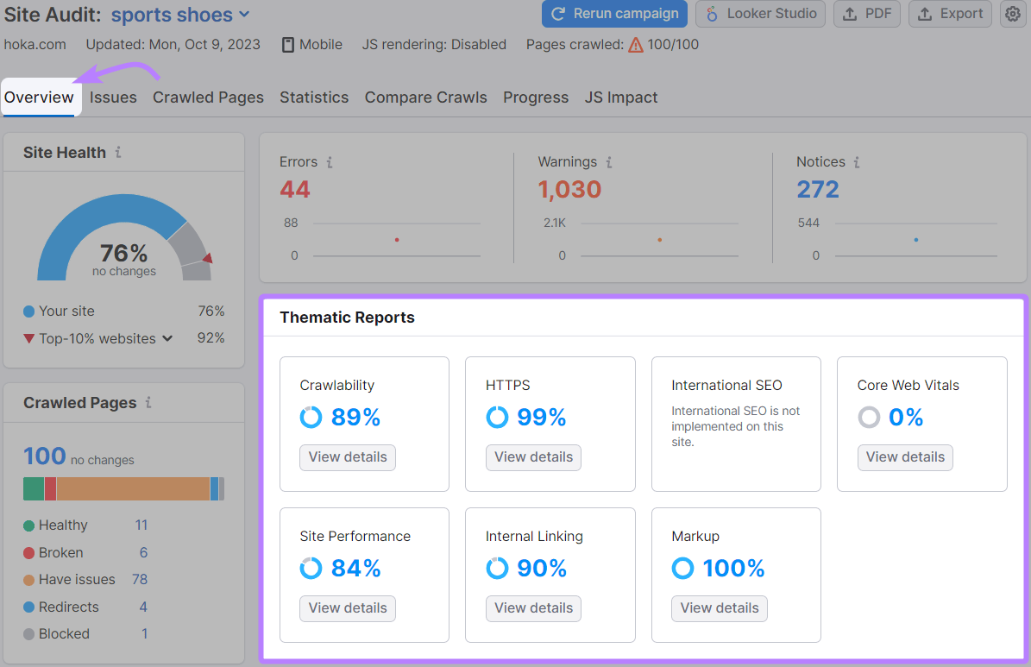View details for the Crawlability report
Viewport: 1031px width, 667px height.
pos(347,457)
